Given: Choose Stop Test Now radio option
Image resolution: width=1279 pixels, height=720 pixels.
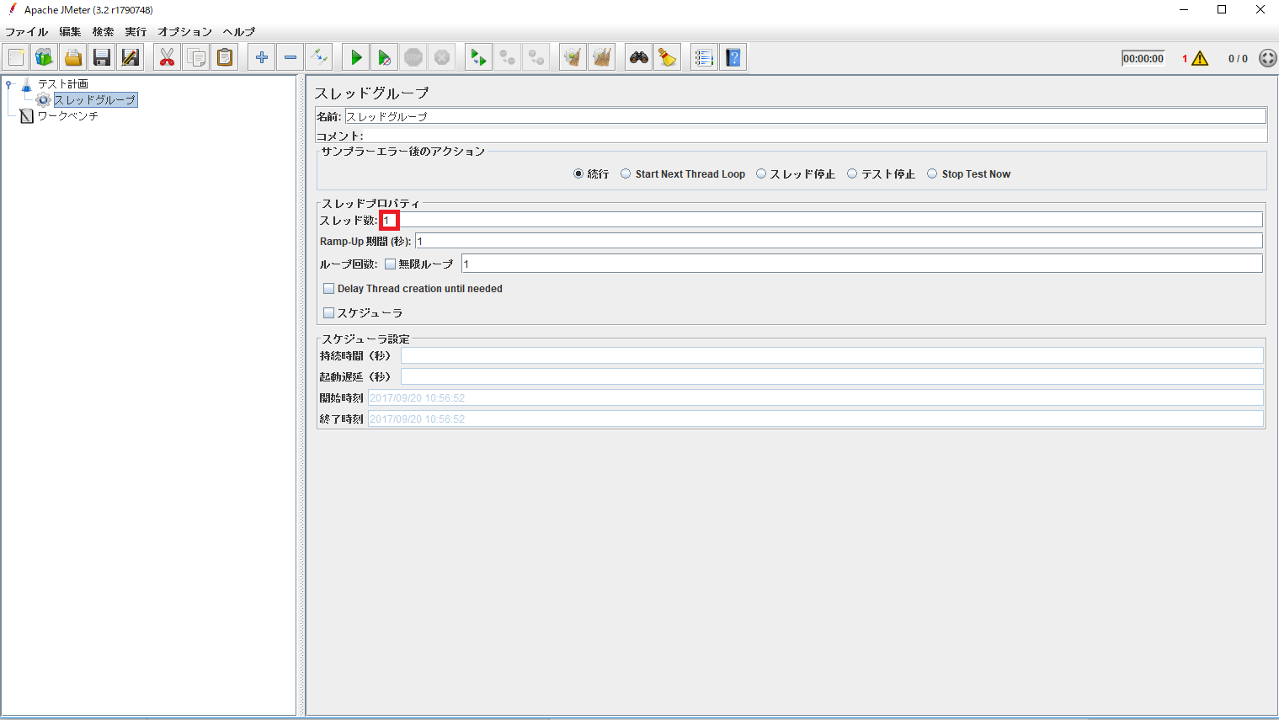Looking at the screenshot, I should point(932,173).
